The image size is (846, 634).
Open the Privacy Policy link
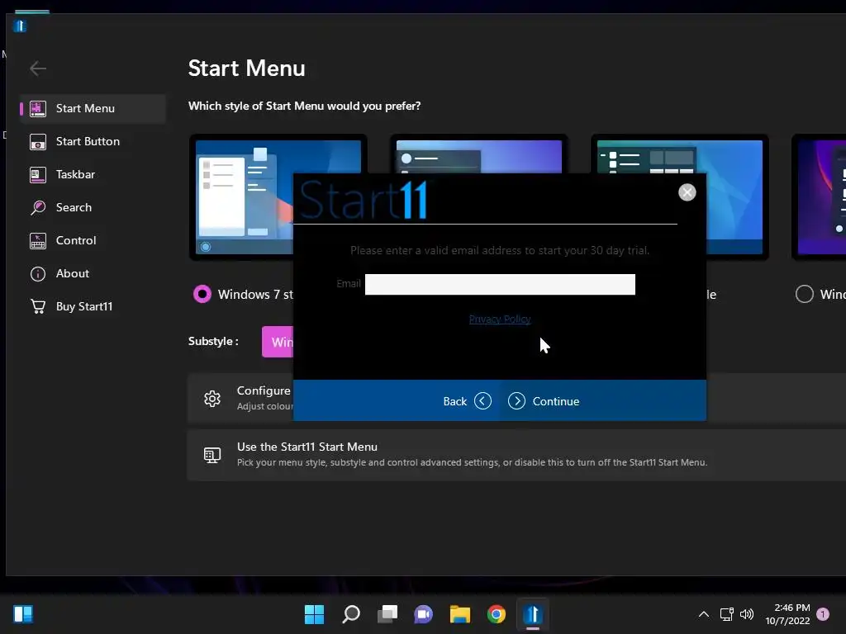click(x=500, y=319)
